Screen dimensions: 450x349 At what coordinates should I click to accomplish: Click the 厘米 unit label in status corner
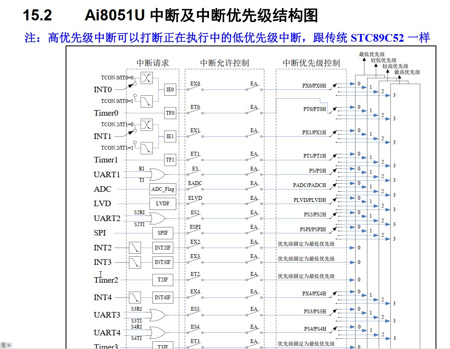click(6, 345)
